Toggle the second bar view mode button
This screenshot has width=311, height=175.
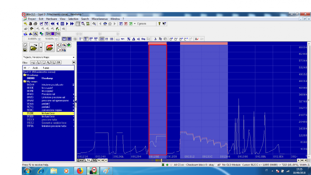point(69,39)
